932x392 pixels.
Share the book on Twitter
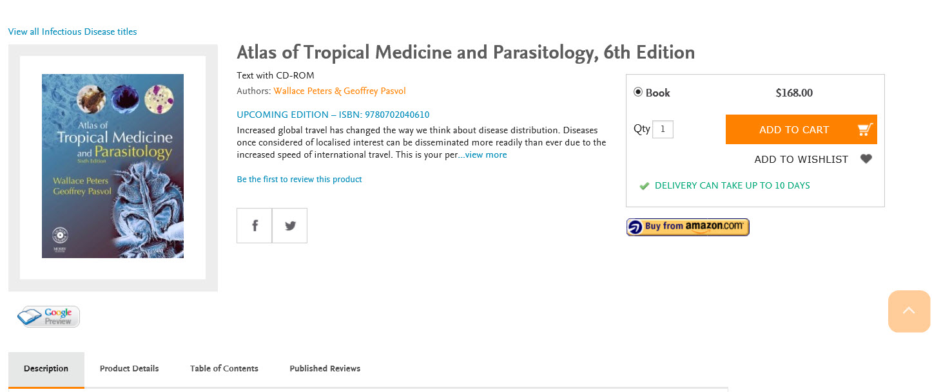click(290, 225)
